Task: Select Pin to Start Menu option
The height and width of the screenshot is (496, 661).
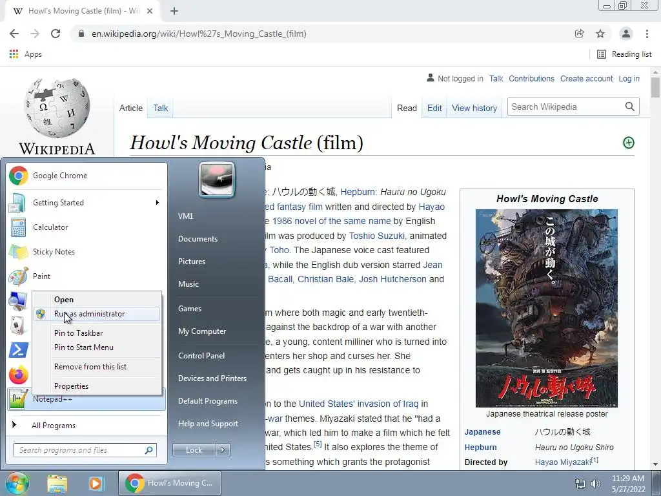Action: point(84,347)
